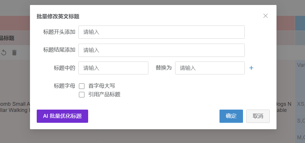The width and height of the screenshot is (305, 143).
Task: Click the 替换为 label
Action: (x=164, y=68)
